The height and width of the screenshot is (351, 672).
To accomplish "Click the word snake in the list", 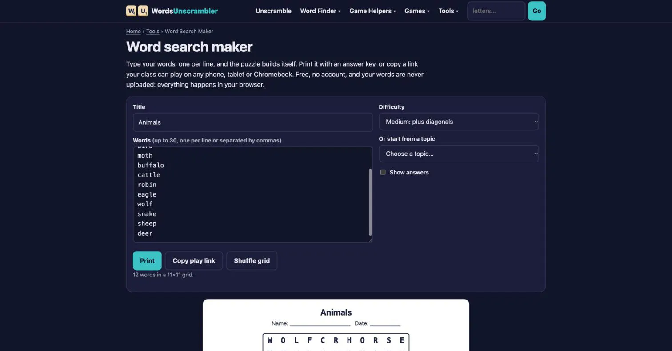I will [147, 214].
